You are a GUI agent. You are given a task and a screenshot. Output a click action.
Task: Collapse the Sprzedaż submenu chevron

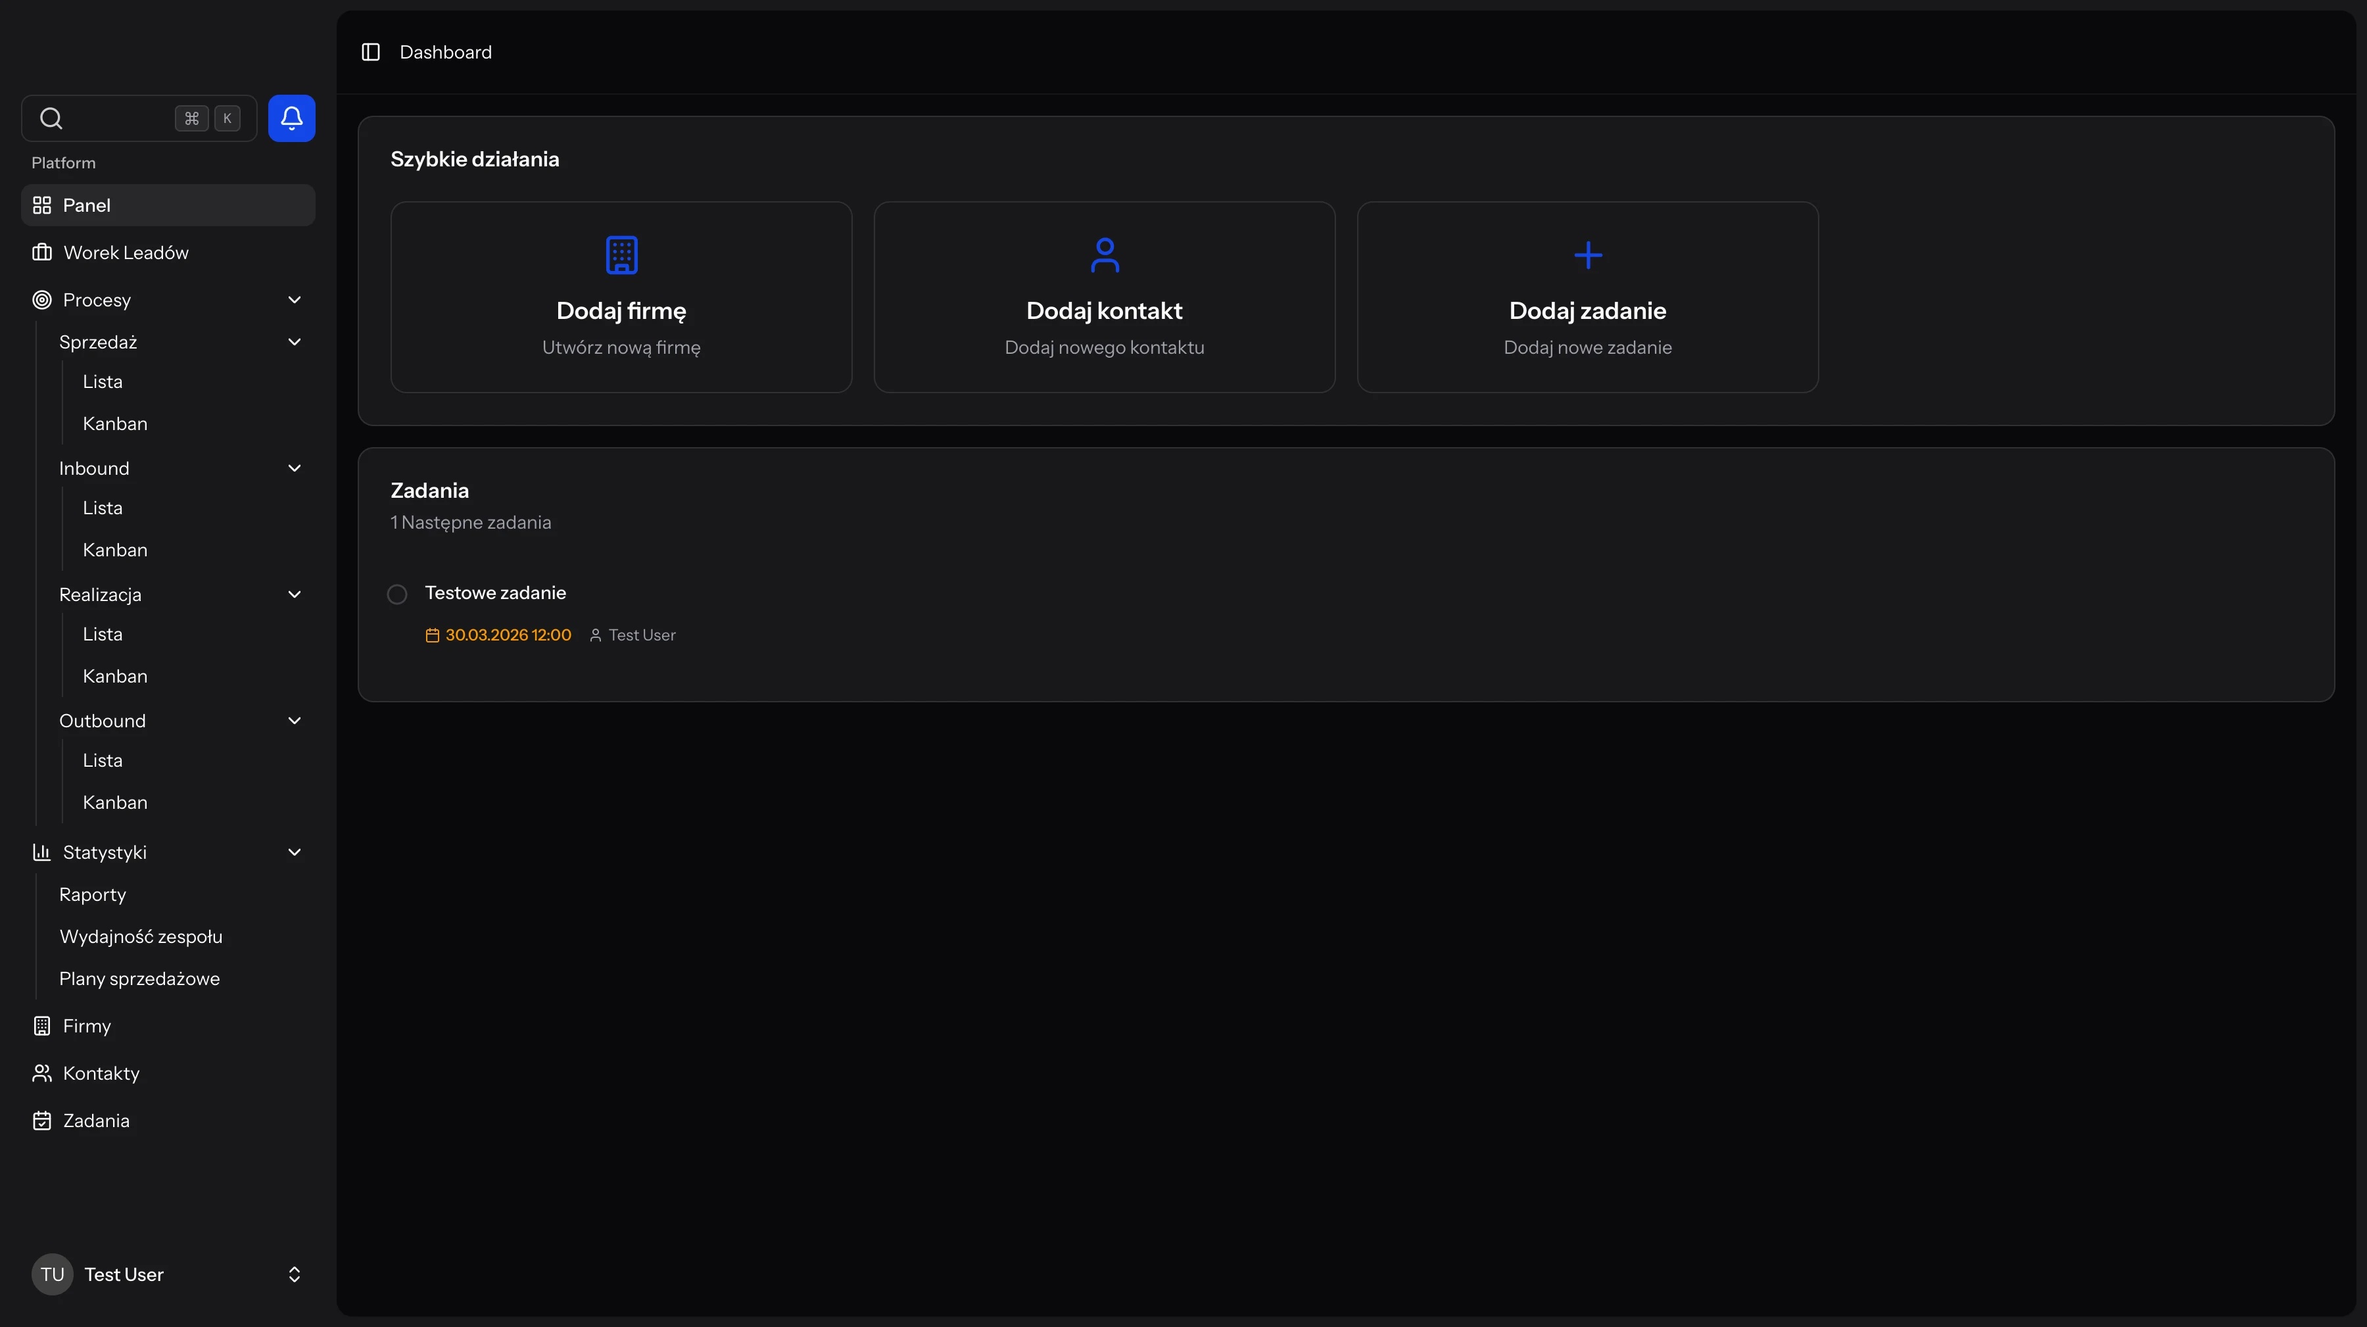[x=294, y=342]
